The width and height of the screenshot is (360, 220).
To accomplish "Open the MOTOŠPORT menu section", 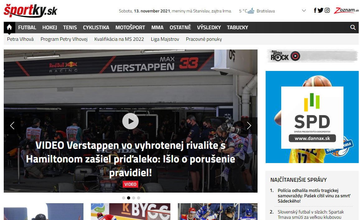I will [x=130, y=27].
